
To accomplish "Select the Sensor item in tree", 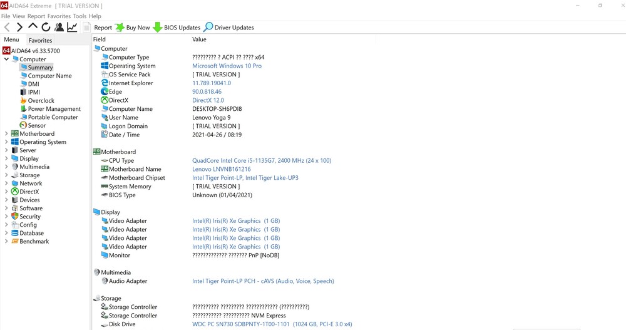I will [36, 125].
